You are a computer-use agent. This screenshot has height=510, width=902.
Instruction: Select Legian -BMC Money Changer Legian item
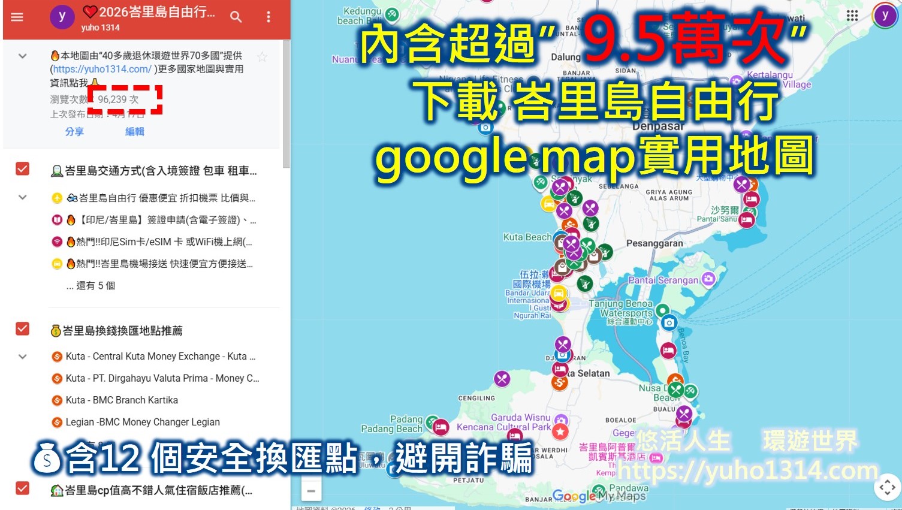point(136,422)
